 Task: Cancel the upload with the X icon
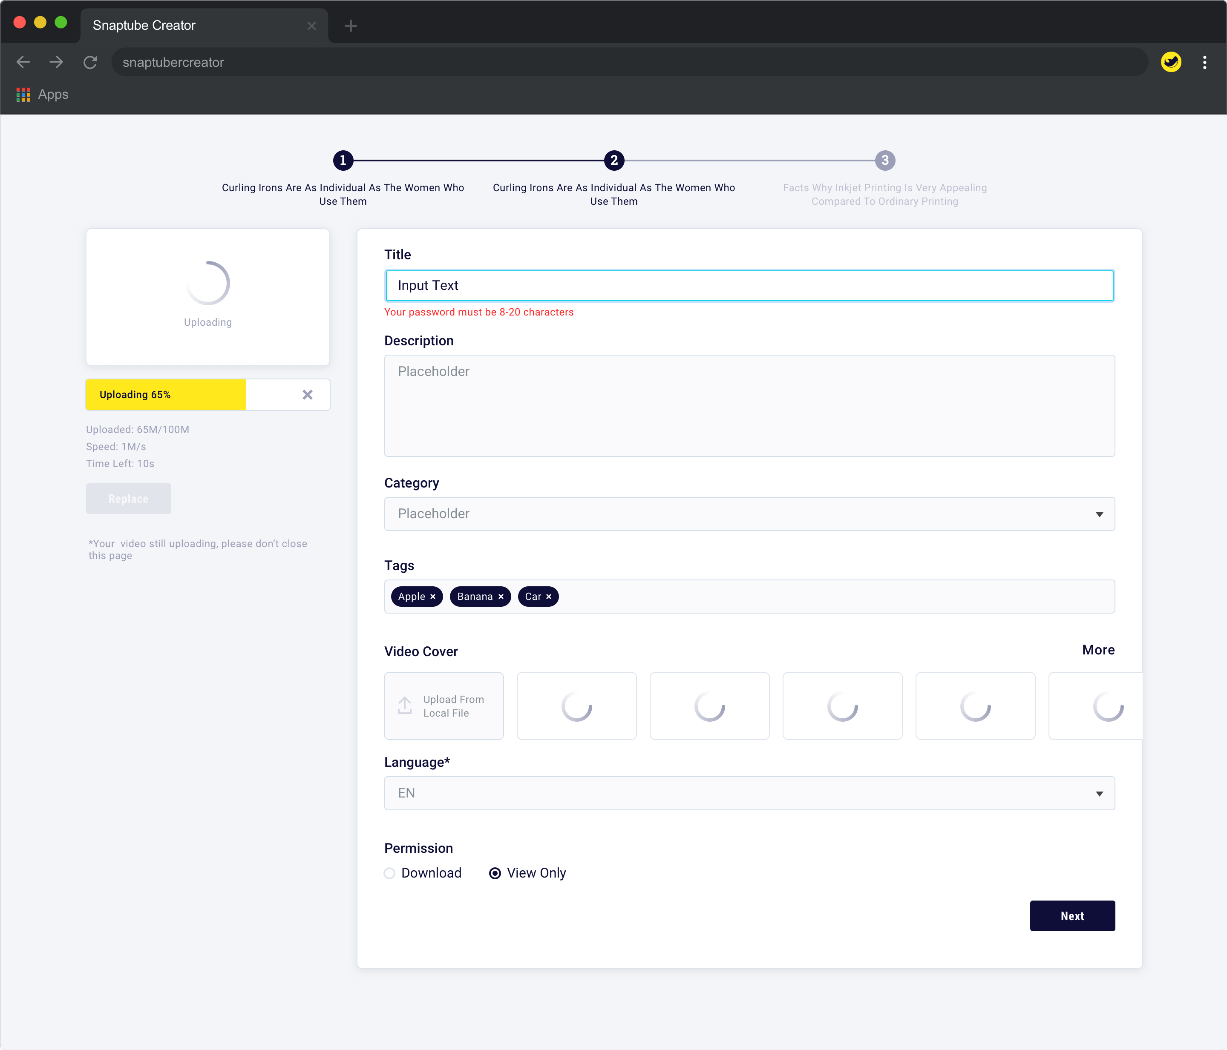pyautogui.click(x=307, y=395)
